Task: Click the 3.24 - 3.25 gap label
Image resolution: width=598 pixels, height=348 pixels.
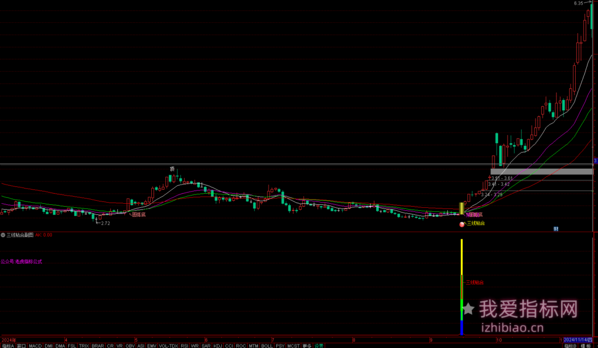Action: (x=492, y=195)
